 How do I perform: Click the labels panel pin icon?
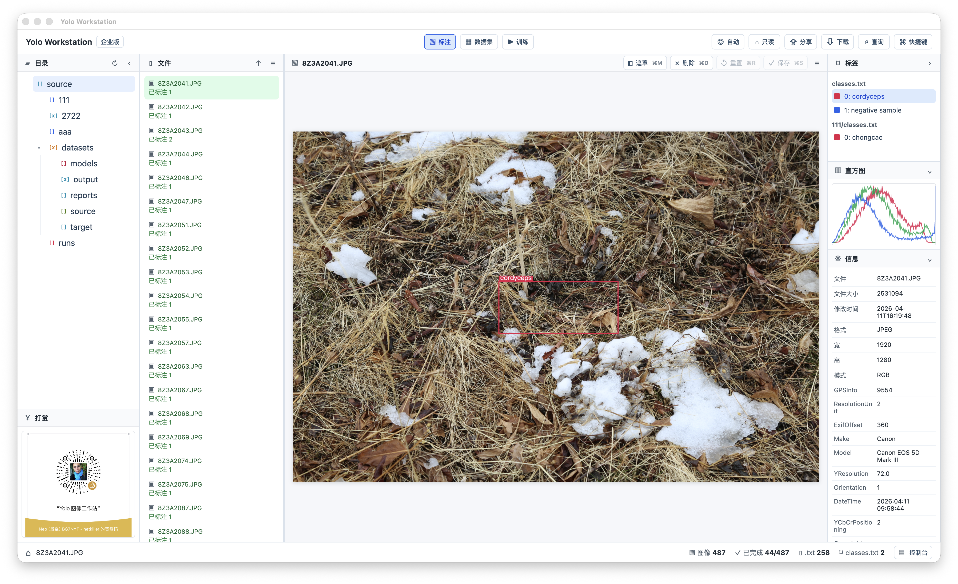click(838, 63)
